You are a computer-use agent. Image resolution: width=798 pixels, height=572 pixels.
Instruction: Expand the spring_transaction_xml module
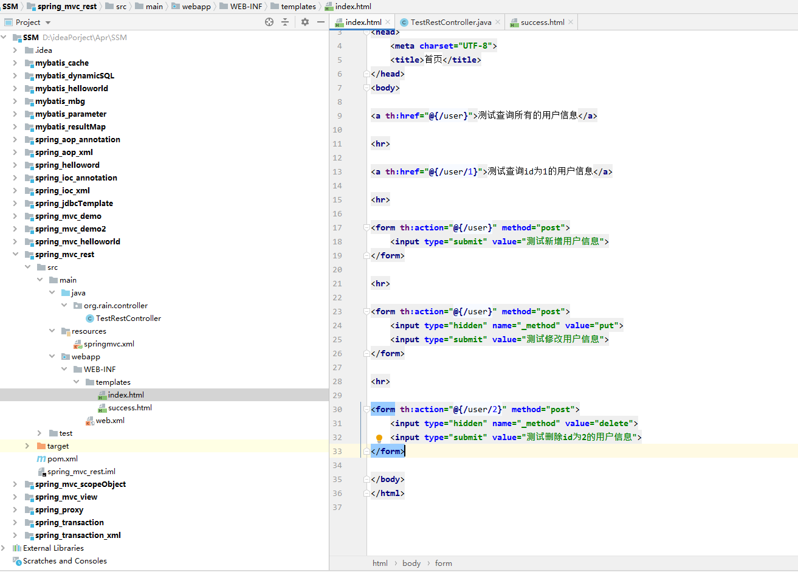point(14,535)
